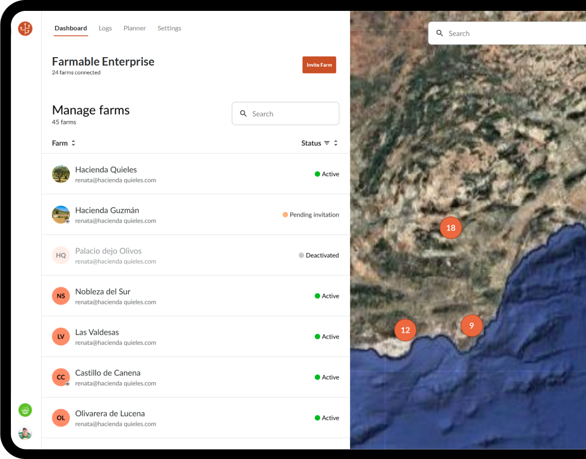The image size is (586, 459).
Task: Open the Farmable logo home icon
Action: click(x=25, y=29)
